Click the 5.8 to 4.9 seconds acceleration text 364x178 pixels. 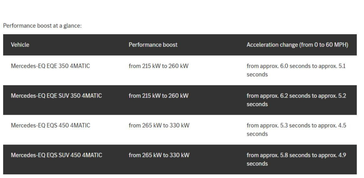pyautogui.click(x=296, y=159)
